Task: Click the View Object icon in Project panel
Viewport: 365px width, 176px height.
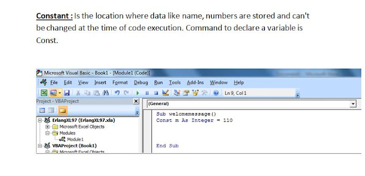Action: 51,110
